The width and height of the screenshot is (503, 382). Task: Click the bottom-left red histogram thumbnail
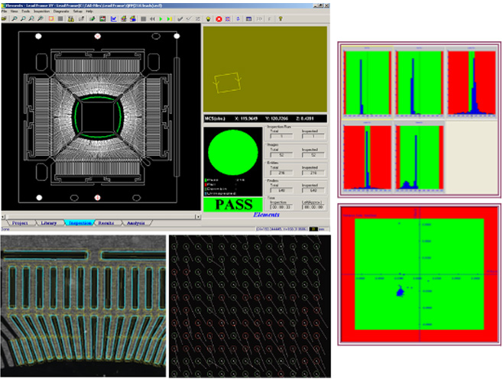point(367,157)
